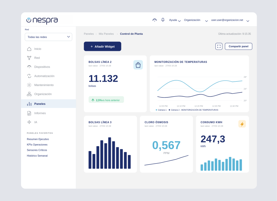Click the Inicio home icon
The height and width of the screenshot is (201, 277).
[29, 49]
